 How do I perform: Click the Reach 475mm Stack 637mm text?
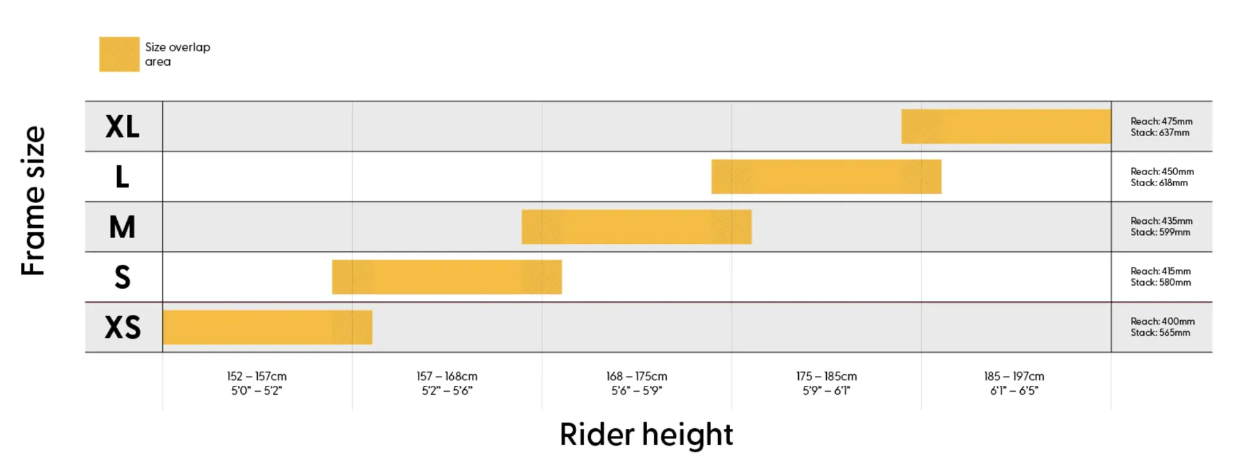(1161, 127)
